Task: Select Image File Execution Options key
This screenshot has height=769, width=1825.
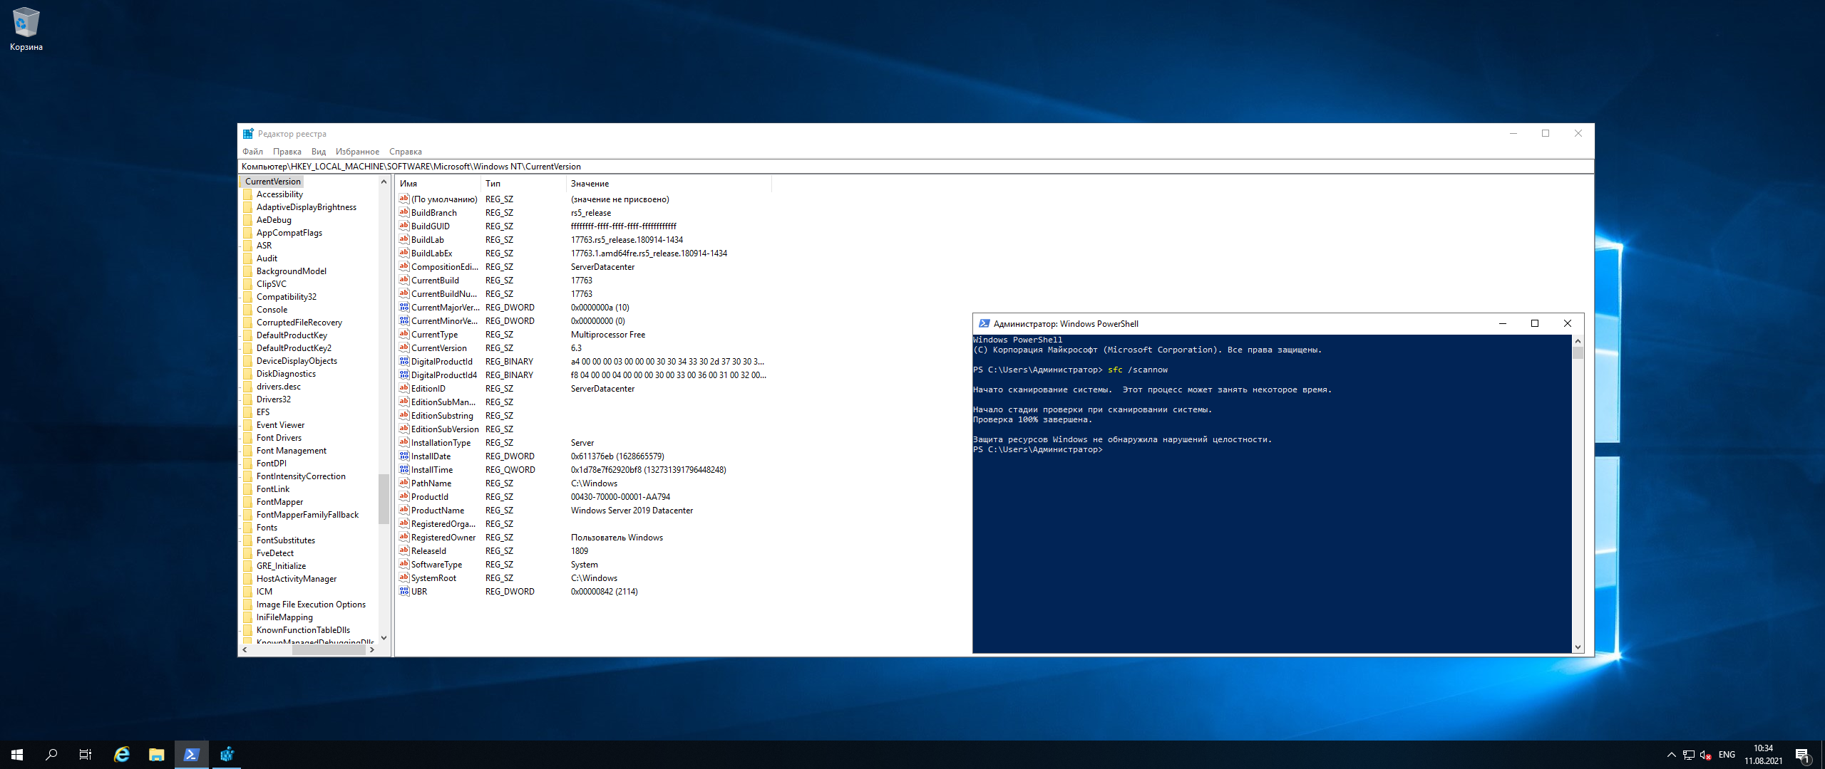Action: click(311, 605)
